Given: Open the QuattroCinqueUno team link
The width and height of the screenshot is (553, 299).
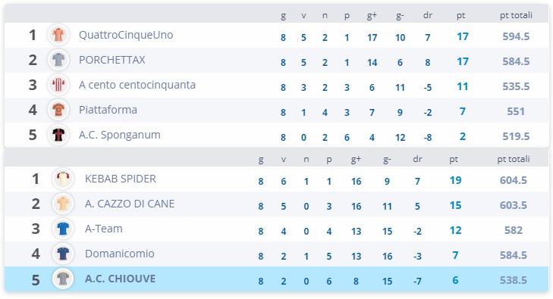Looking at the screenshot, I should click(126, 35).
